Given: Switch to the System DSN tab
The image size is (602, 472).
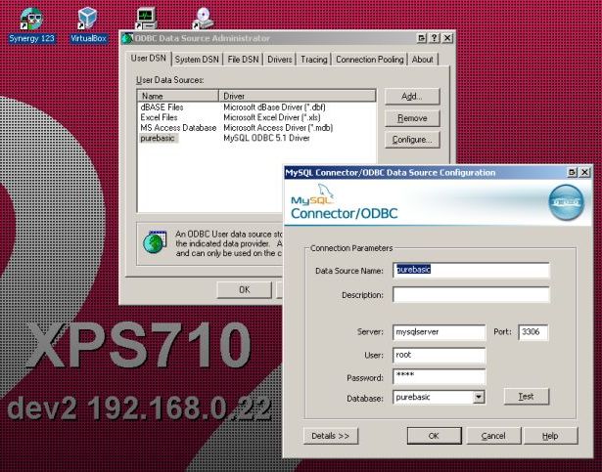Looking at the screenshot, I should pyautogui.click(x=197, y=60).
